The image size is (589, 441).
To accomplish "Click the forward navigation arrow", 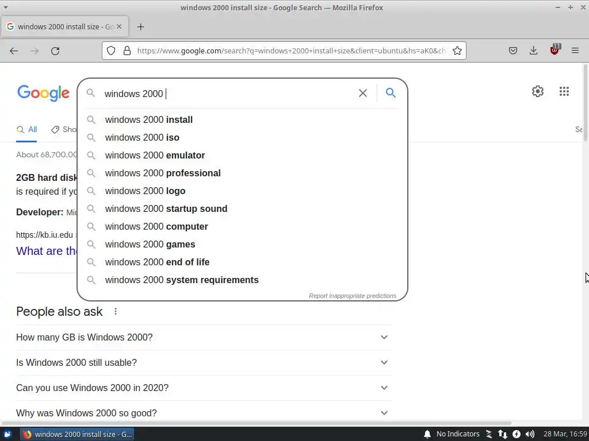I will click(x=35, y=51).
